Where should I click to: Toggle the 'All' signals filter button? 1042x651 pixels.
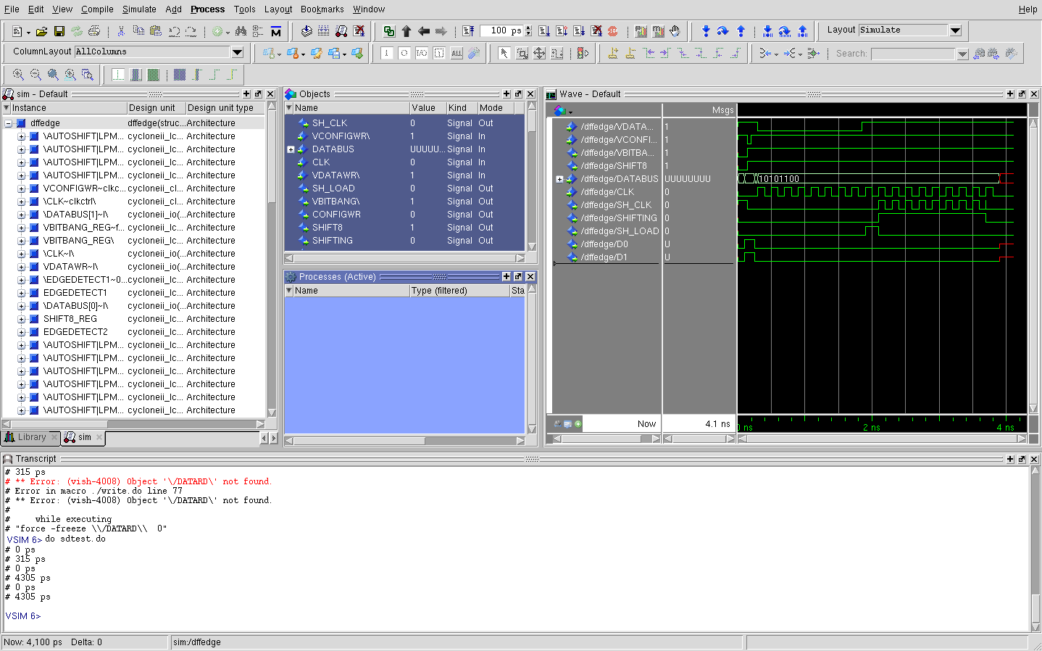[x=457, y=53]
